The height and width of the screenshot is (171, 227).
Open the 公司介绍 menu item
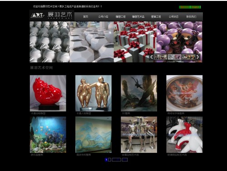103,17
